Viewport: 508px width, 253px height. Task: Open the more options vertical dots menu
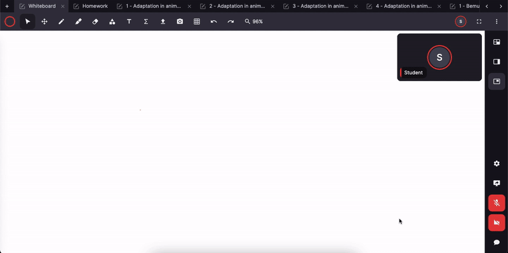(x=497, y=22)
